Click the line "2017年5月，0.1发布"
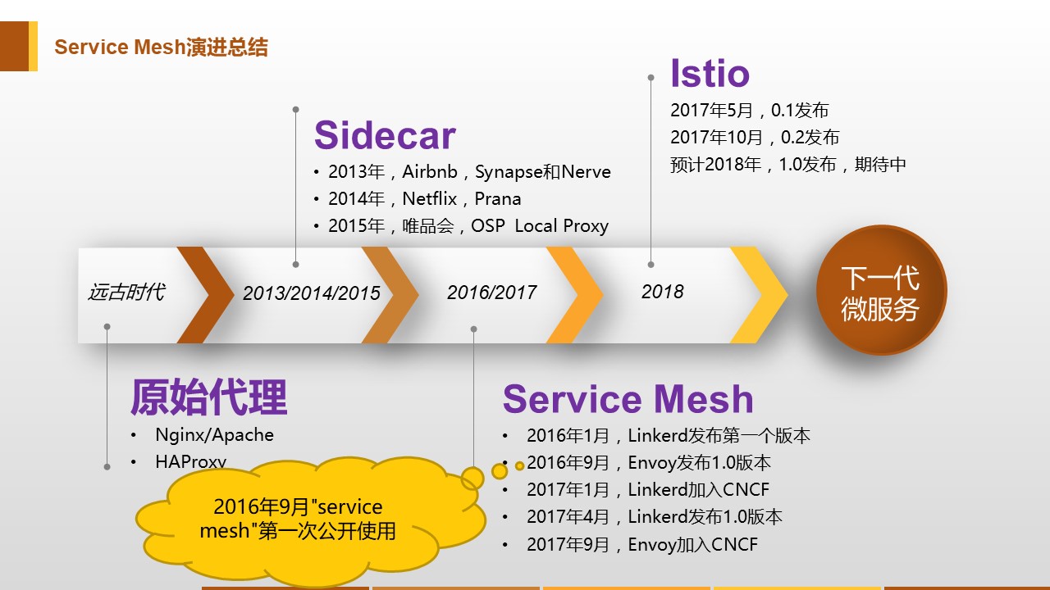The image size is (1050, 590). pyautogui.click(x=750, y=110)
